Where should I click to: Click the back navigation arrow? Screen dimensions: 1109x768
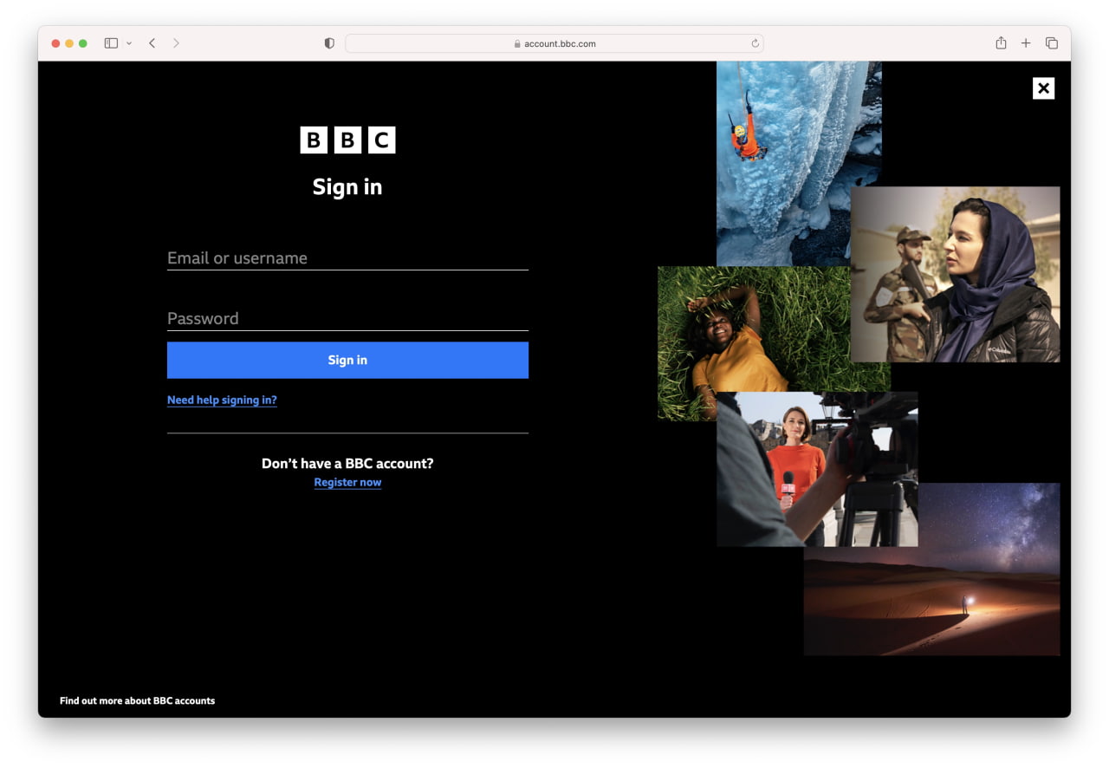[152, 42]
